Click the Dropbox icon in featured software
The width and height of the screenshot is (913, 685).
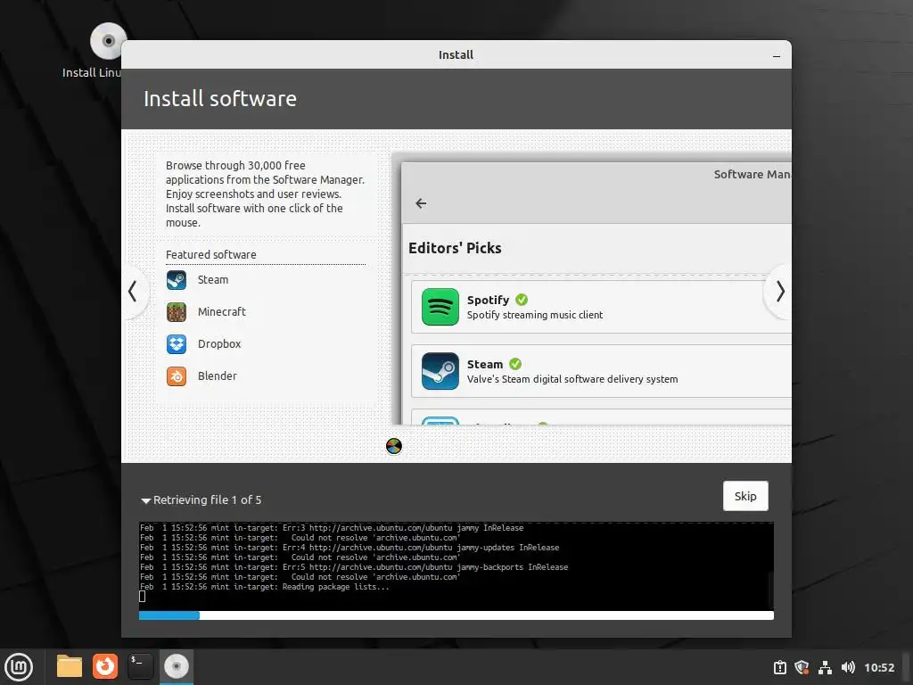tap(177, 344)
